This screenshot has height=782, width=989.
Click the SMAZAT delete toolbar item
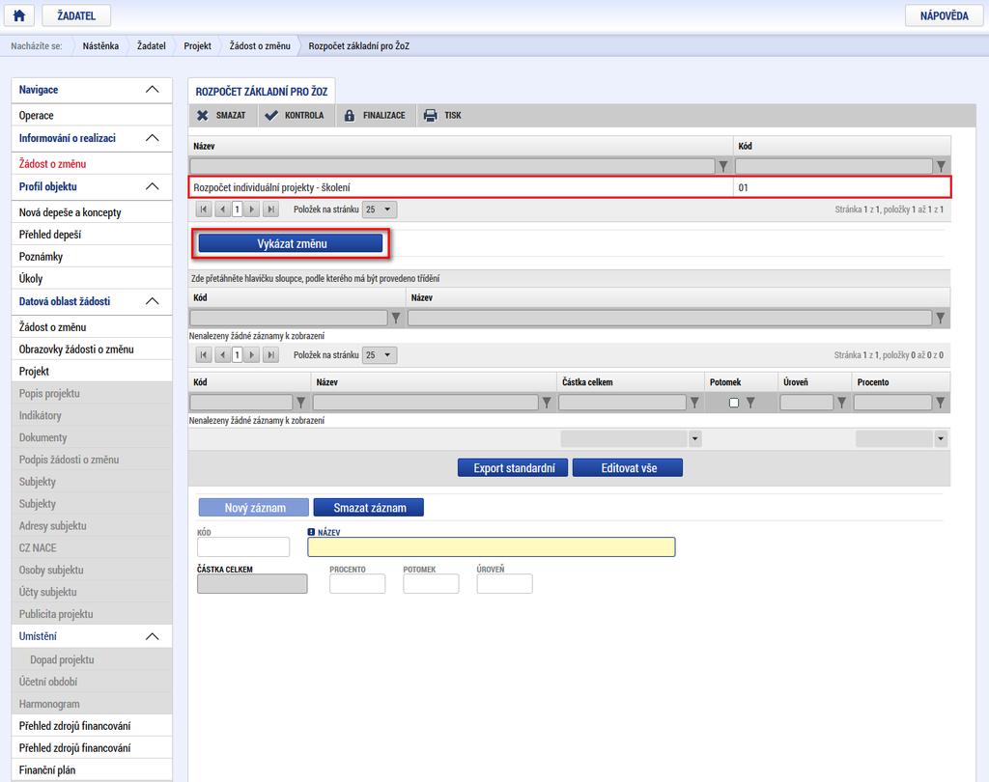click(222, 116)
